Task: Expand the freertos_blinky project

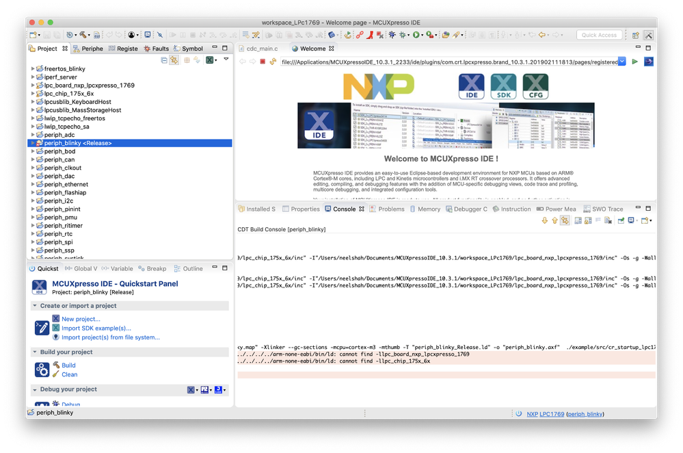Action: (33, 68)
